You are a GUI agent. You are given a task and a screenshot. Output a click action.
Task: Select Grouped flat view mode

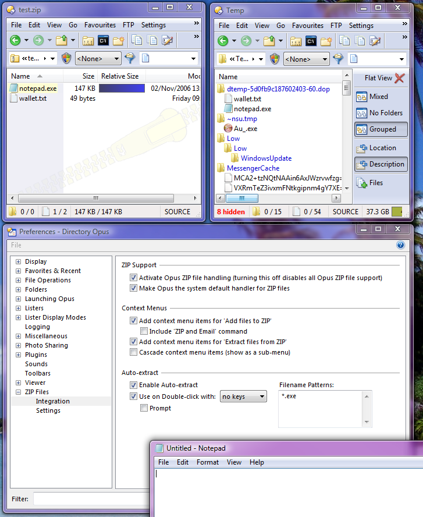pyautogui.click(x=381, y=129)
